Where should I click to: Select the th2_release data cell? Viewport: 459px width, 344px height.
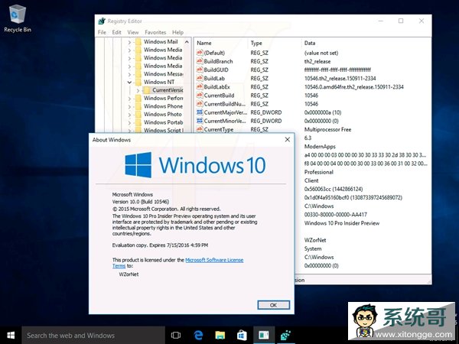pos(317,61)
